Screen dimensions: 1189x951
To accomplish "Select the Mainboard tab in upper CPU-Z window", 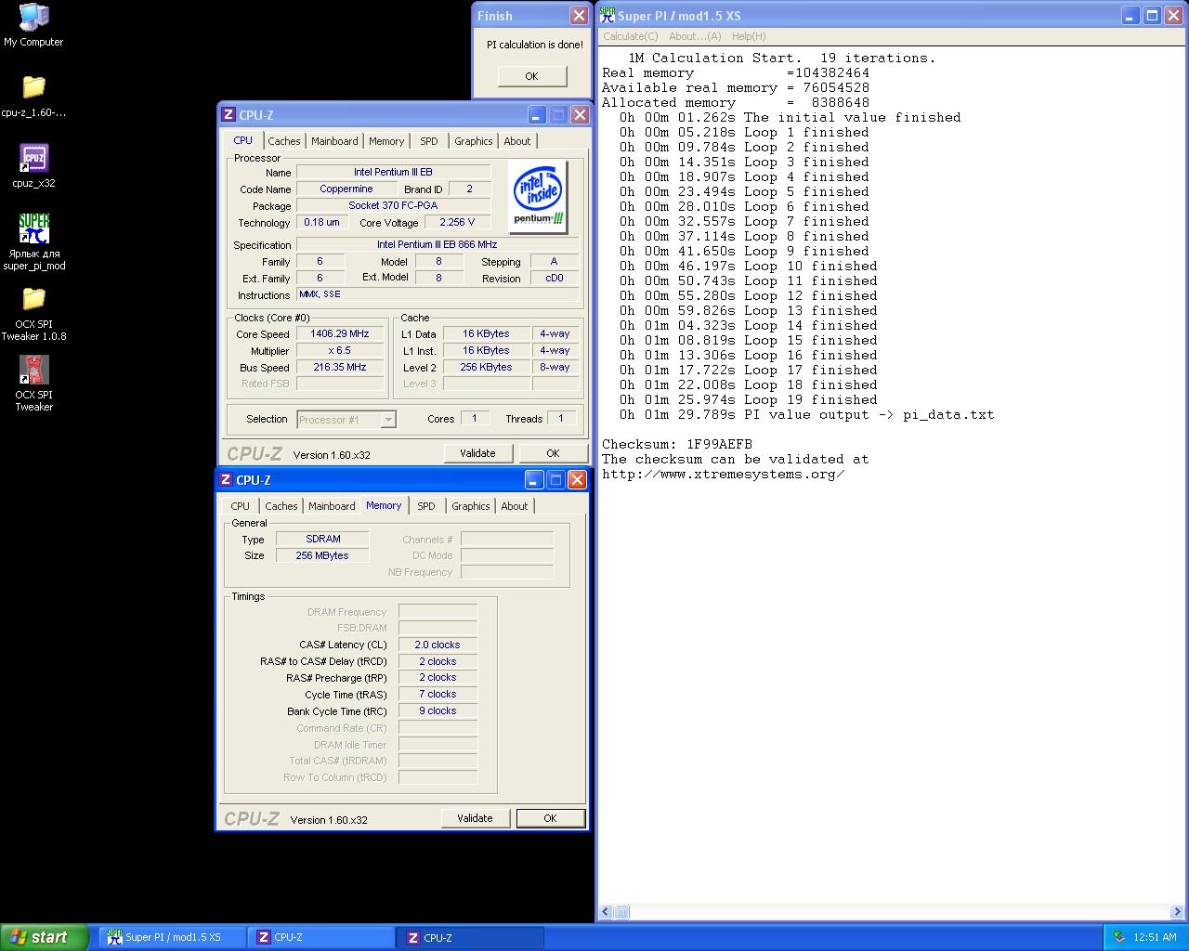I will 334,141.
